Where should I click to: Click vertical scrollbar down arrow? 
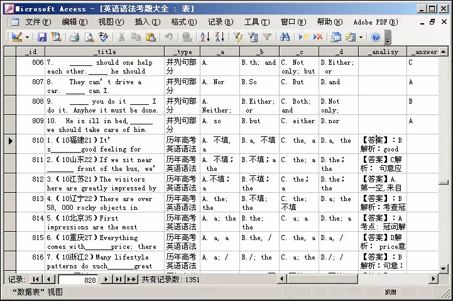click(444, 269)
